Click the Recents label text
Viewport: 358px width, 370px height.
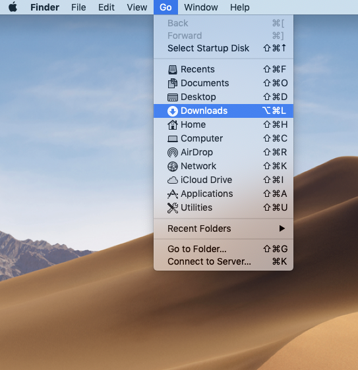click(198, 69)
